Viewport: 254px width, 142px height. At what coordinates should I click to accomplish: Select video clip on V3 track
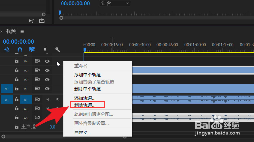point(193,70)
